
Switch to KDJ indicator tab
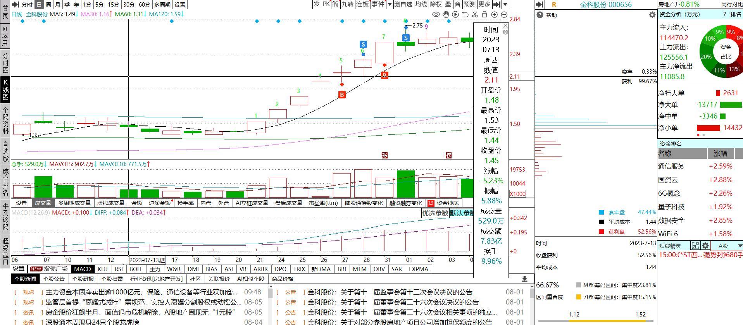tap(103, 269)
